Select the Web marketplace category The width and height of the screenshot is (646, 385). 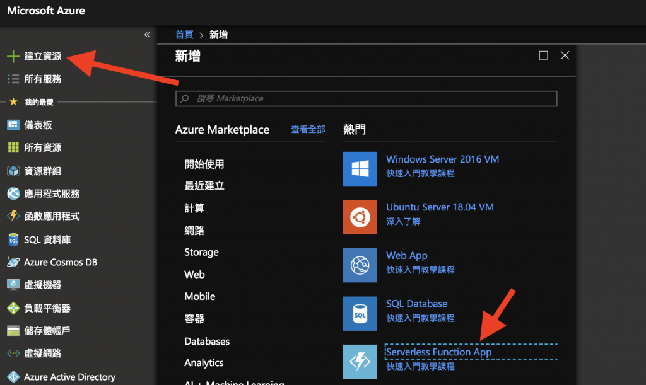194,274
